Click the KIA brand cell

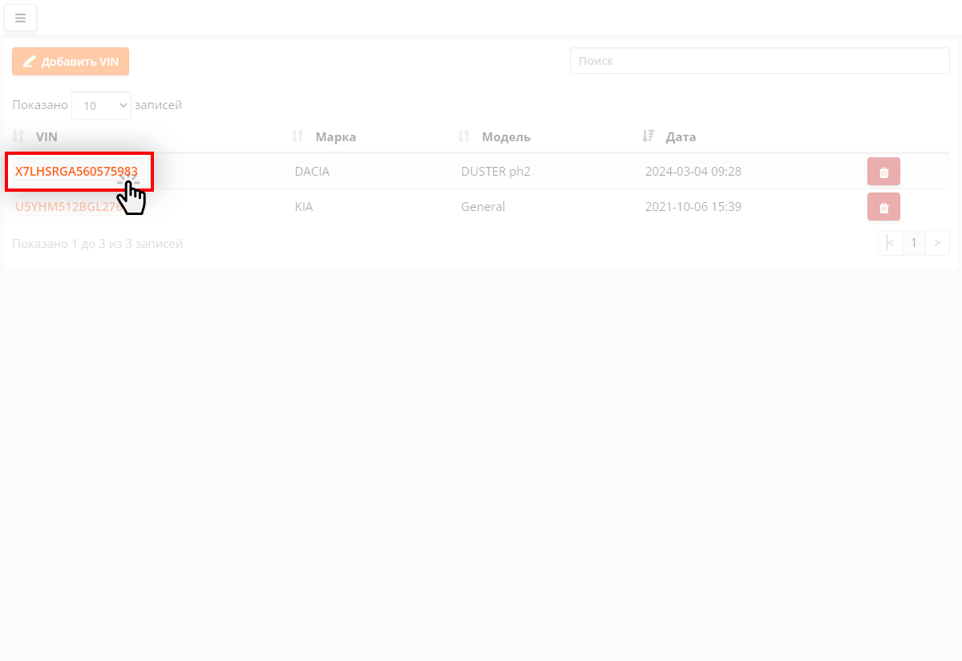(x=304, y=207)
